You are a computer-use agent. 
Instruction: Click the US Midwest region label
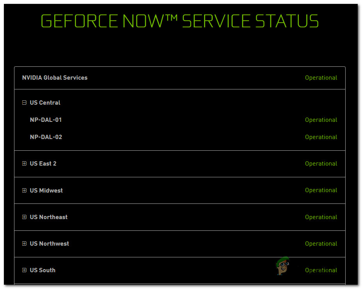click(x=46, y=191)
